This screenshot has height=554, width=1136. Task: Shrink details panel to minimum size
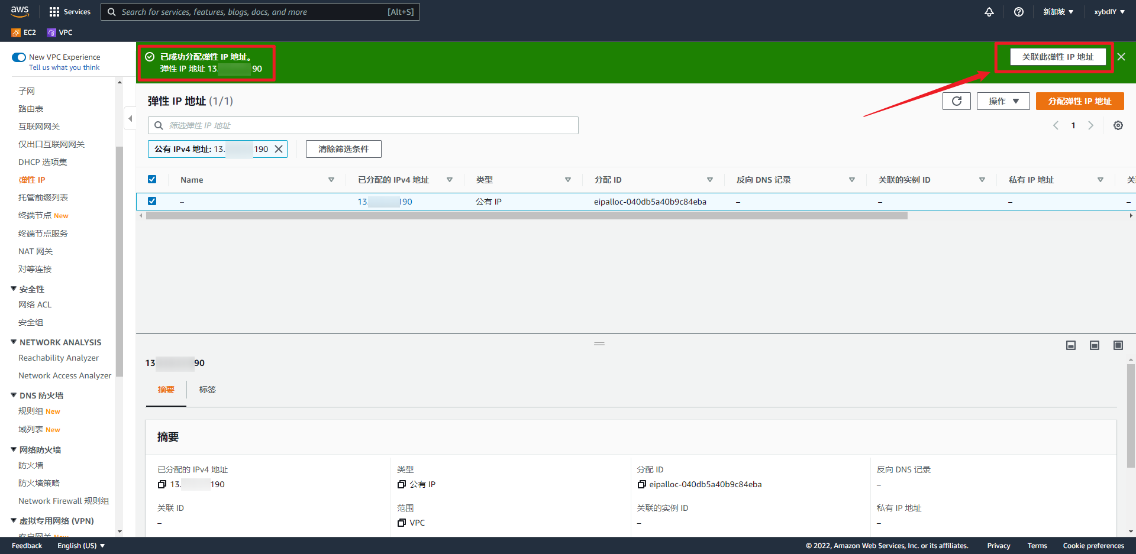pyautogui.click(x=1071, y=345)
